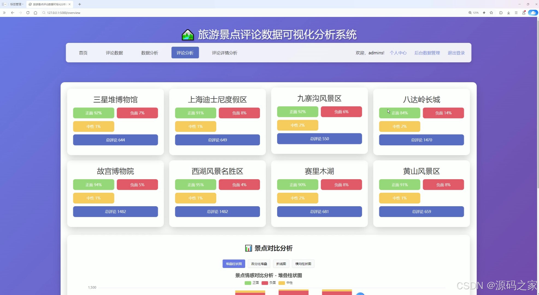Viewport: 539px width, 295px height.
Task: Click the mountain logo beside the page title
Action: pos(188,34)
